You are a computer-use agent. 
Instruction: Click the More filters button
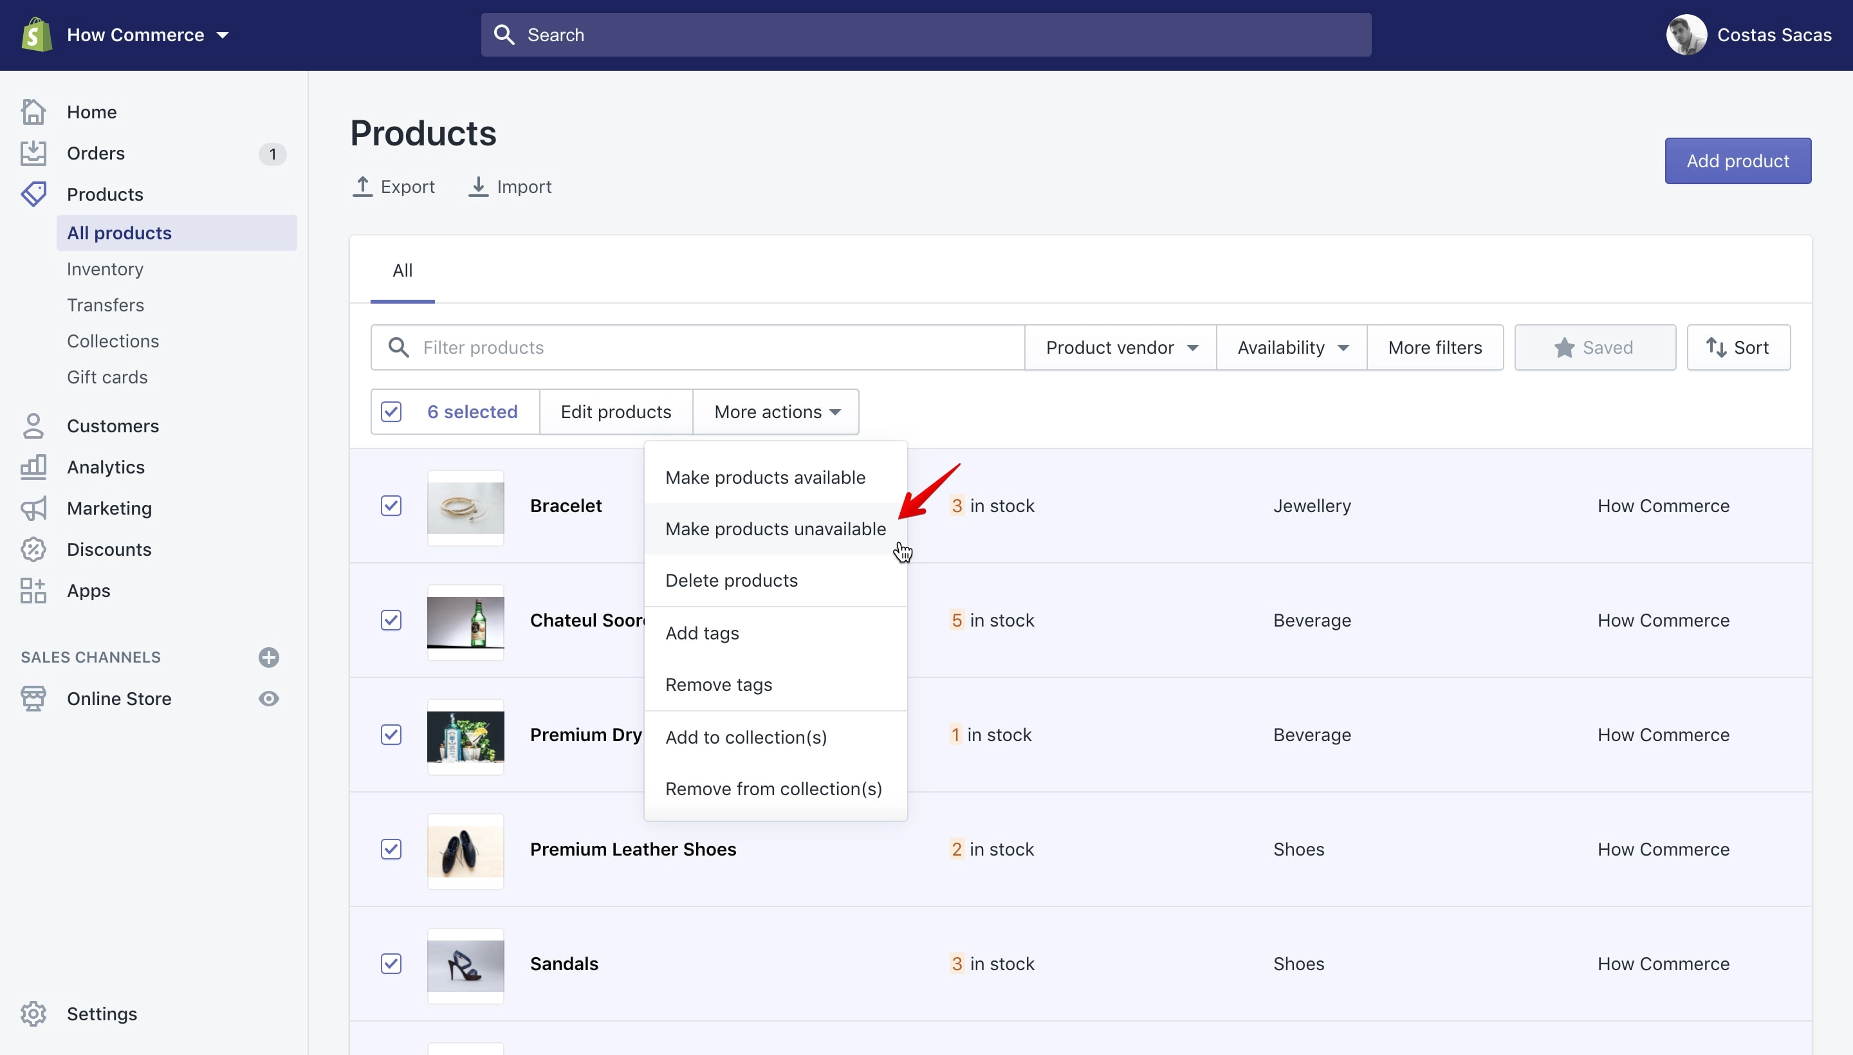[1435, 347]
